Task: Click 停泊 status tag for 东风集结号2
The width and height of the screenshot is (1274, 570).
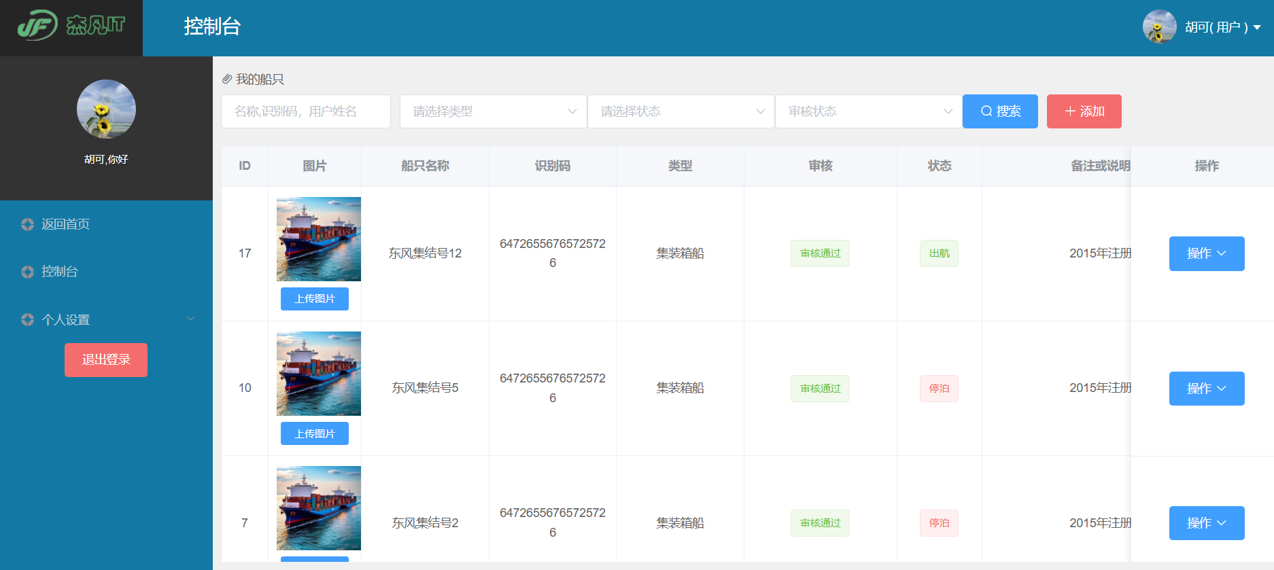Action: tap(939, 523)
